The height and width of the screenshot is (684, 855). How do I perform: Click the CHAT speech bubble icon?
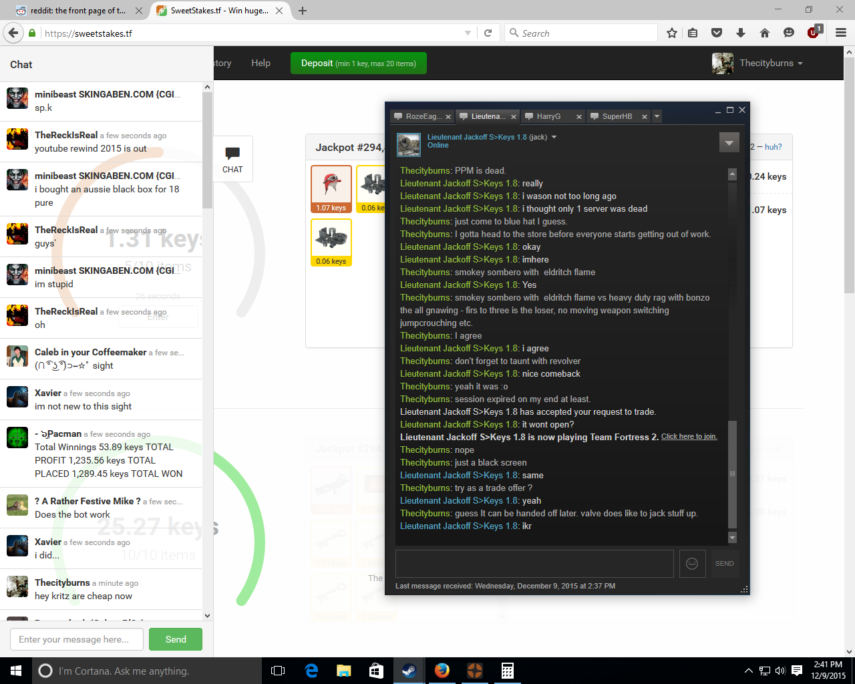click(x=232, y=159)
